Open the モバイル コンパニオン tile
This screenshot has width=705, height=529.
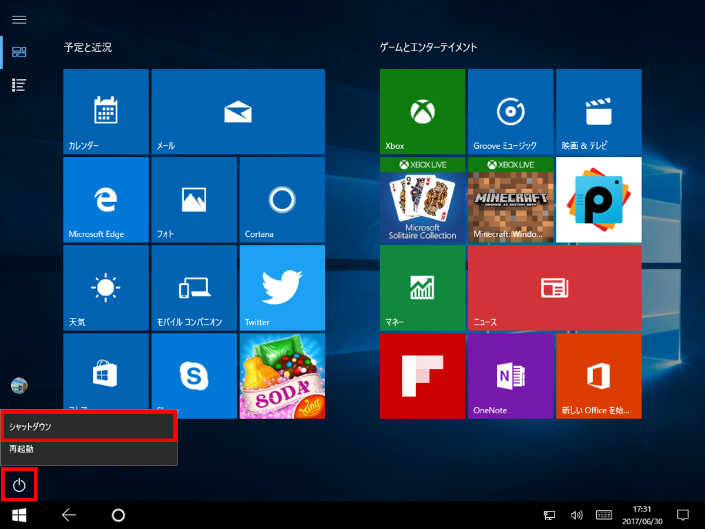coord(194,288)
